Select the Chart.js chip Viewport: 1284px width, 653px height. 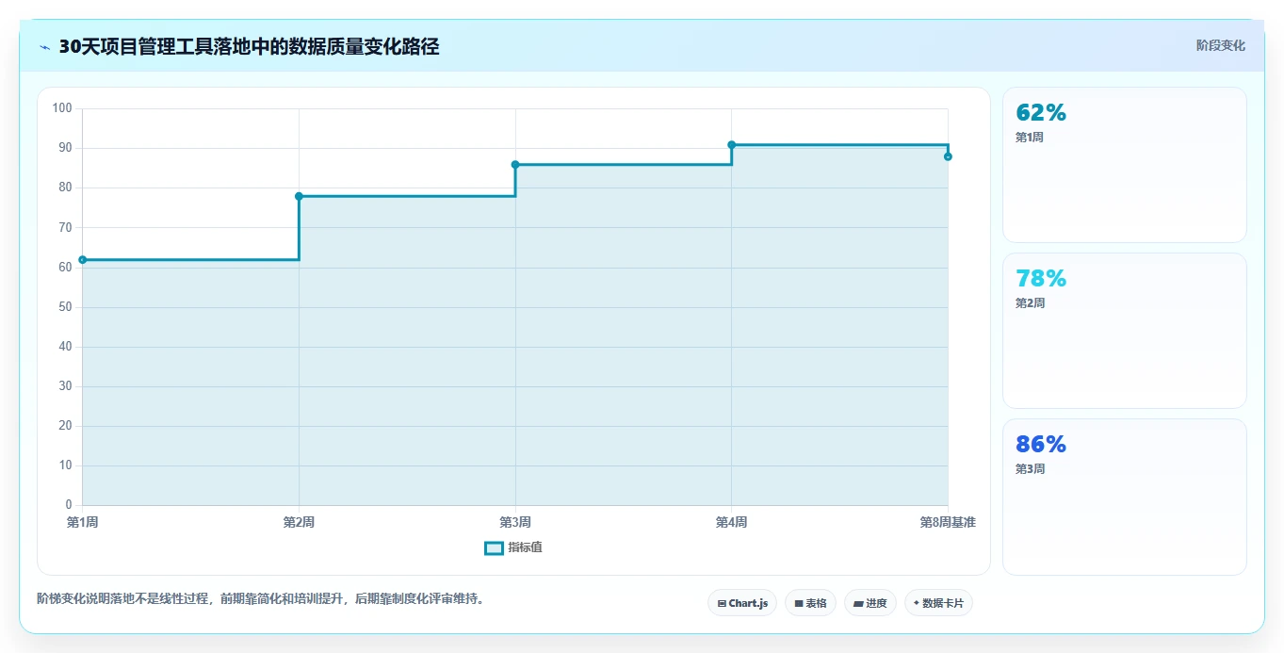(742, 603)
